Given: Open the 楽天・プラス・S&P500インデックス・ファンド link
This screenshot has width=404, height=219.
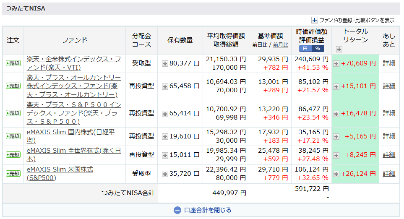Looking at the screenshot, I should coord(74,113).
